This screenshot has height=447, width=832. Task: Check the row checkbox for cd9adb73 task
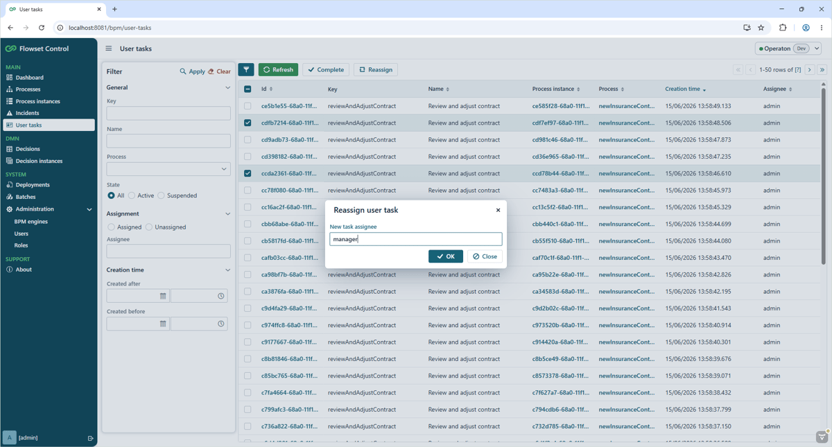248,140
